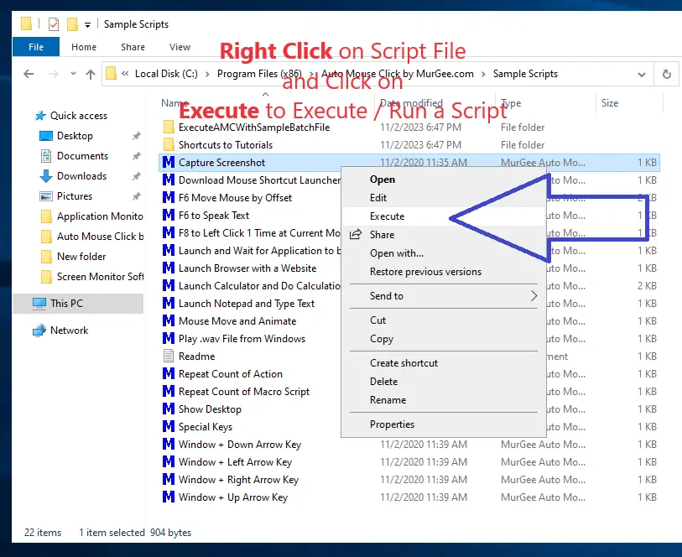Click the Mouse Move and Animate script icon

click(x=169, y=321)
